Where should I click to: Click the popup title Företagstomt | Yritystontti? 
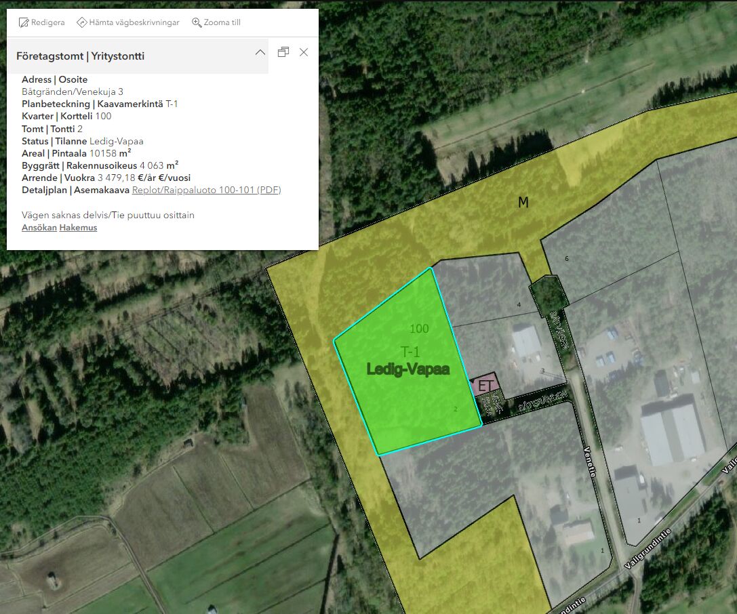(x=80, y=56)
